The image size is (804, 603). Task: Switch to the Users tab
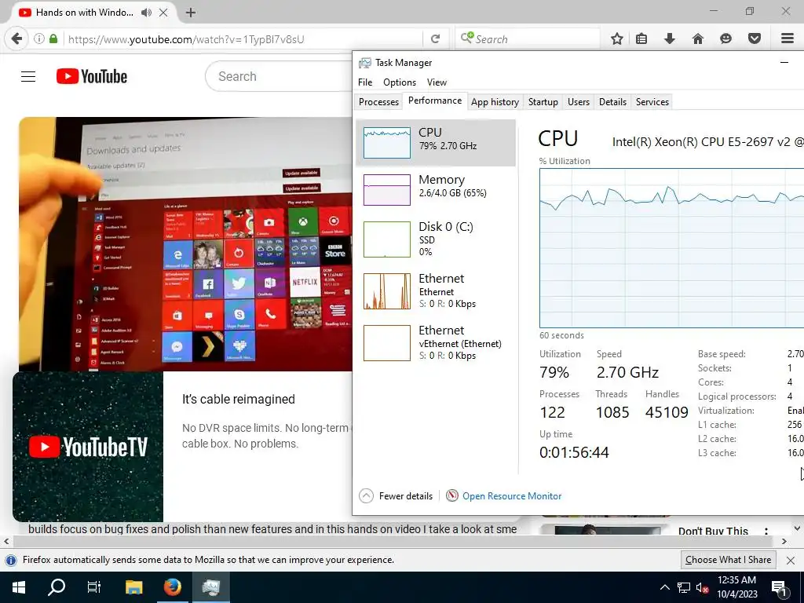[579, 102]
